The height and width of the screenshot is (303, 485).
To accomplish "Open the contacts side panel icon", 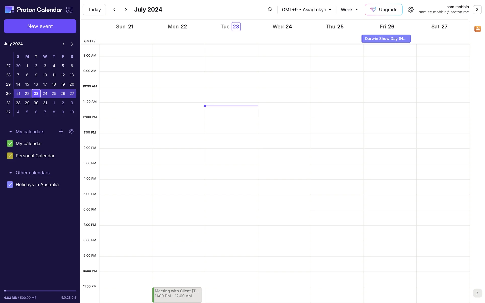I will [477, 29].
